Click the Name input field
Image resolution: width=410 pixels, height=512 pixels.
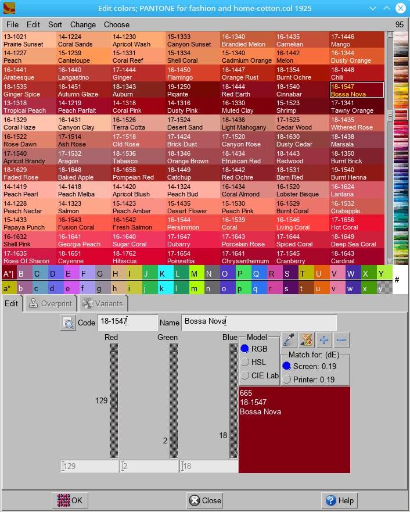pyautogui.click(x=259, y=323)
